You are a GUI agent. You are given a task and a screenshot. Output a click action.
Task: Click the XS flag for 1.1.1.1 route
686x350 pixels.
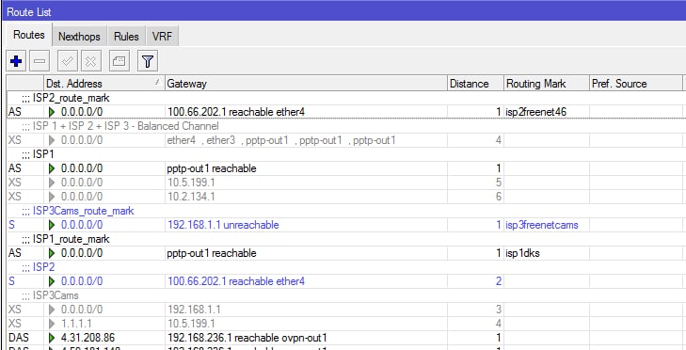(x=14, y=324)
